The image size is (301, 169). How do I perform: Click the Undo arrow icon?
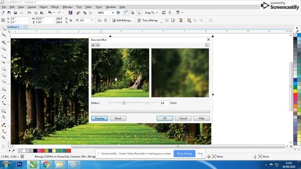coord(50,13)
